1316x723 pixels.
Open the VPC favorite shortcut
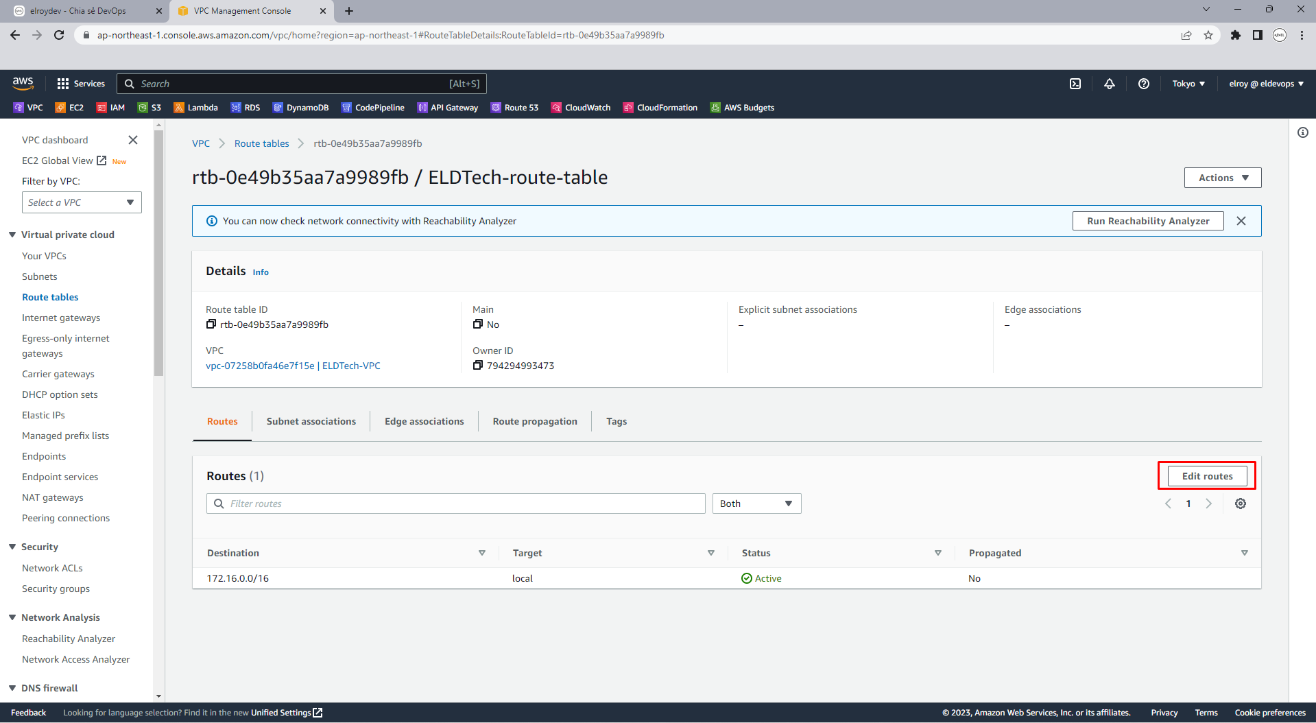click(28, 108)
